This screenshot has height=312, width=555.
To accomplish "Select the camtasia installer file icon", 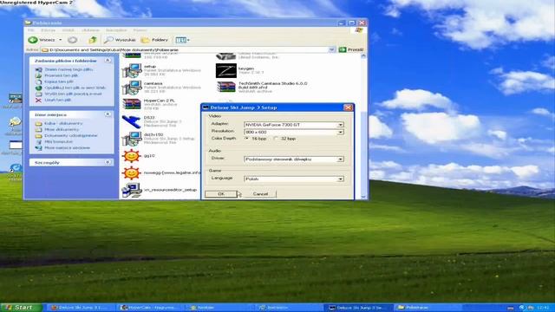I will click(x=132, y=88).
